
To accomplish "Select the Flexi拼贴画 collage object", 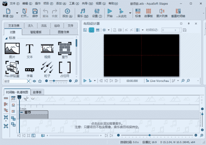I will [x=12, y=69].
